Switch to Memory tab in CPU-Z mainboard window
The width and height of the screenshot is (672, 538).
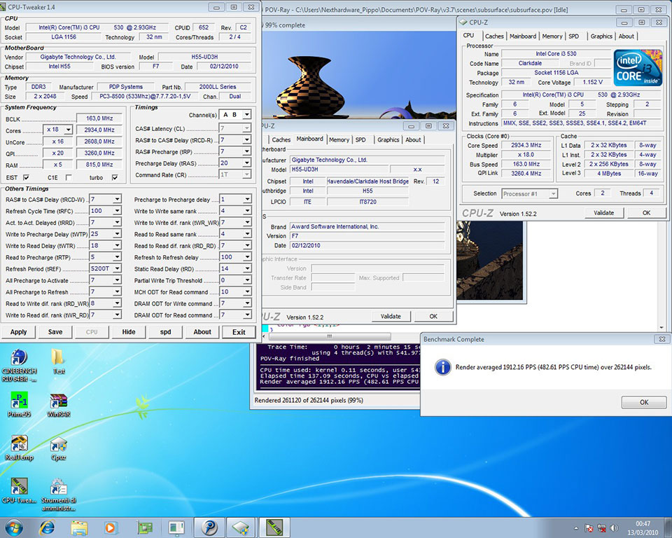[x=339, y=140]
